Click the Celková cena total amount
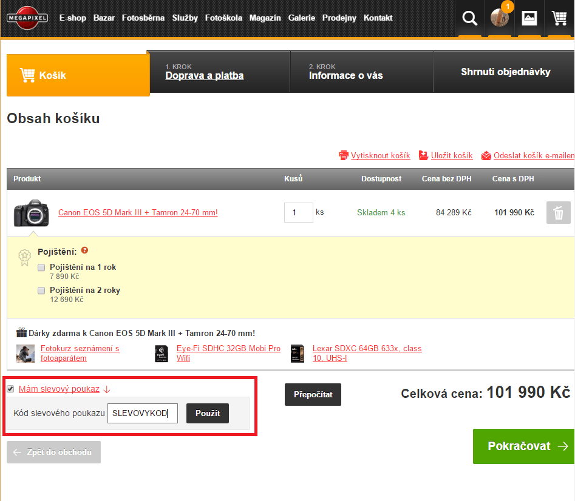 coord(528,392)
